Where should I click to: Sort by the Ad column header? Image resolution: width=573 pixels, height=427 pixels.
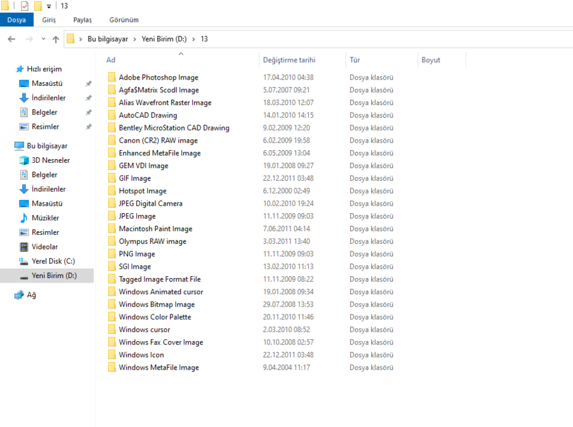[x=111, y=60]
